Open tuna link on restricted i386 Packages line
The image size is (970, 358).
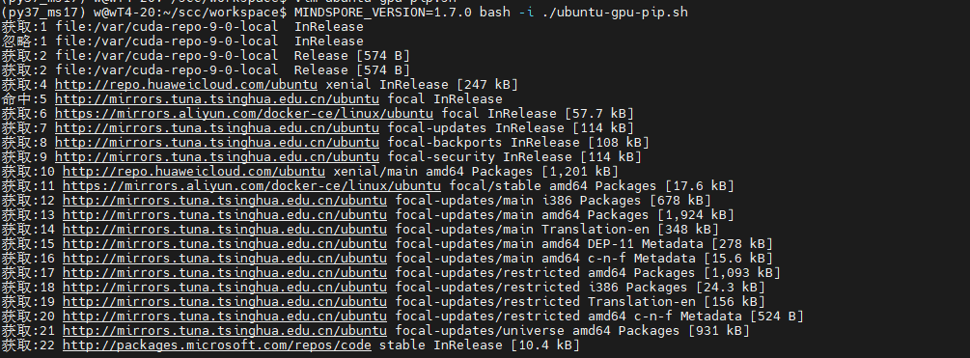click(x=225, y=288)
